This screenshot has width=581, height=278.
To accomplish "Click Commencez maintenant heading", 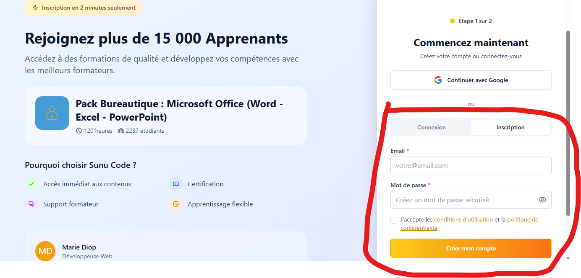I will click(x=471, y=43).
